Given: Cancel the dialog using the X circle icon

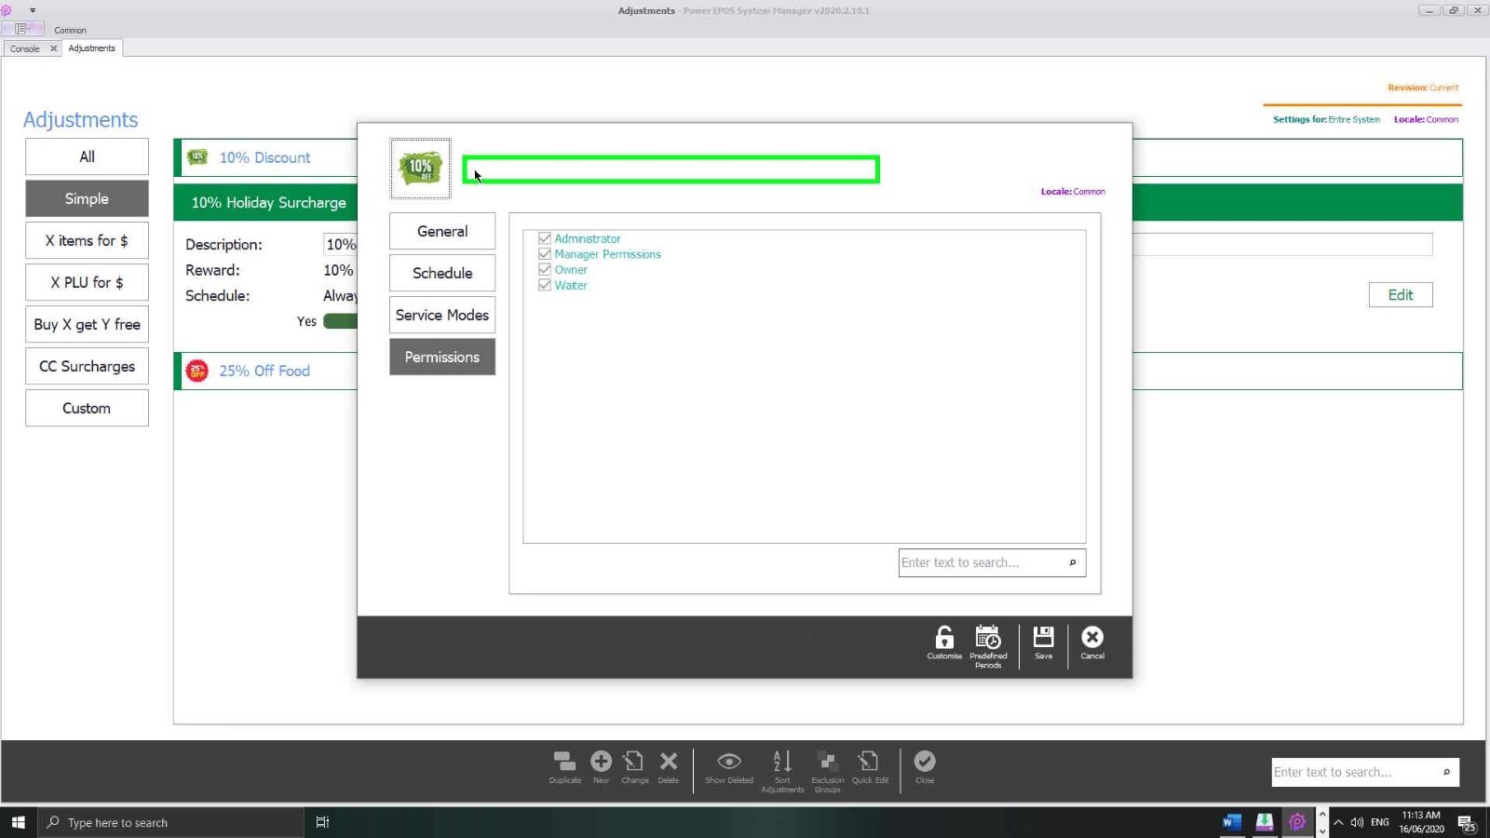Looking at the screenshot, I should pyautogui.click(x=1092, y=637).
